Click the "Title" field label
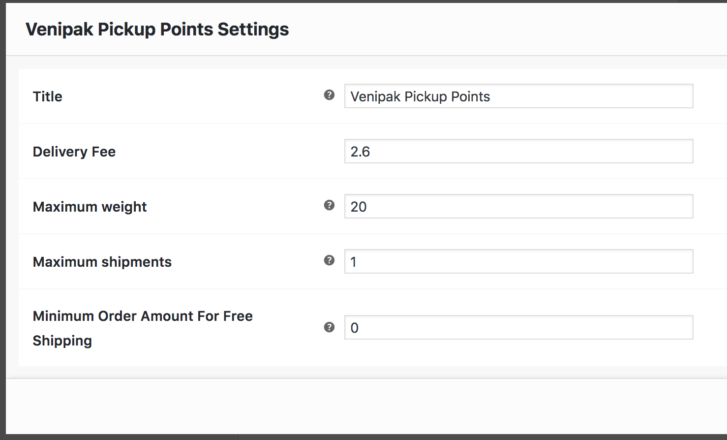 [48, 96]
